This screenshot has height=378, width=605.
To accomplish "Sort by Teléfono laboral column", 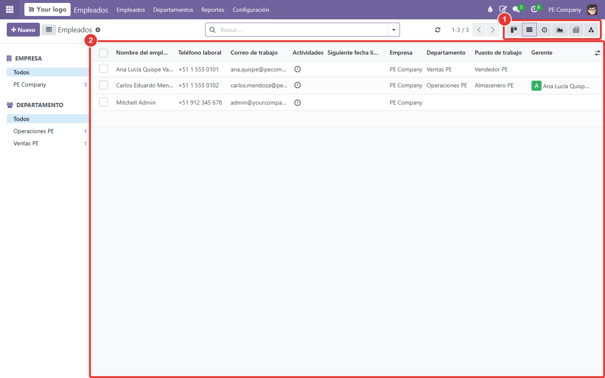I will (200, 52).
